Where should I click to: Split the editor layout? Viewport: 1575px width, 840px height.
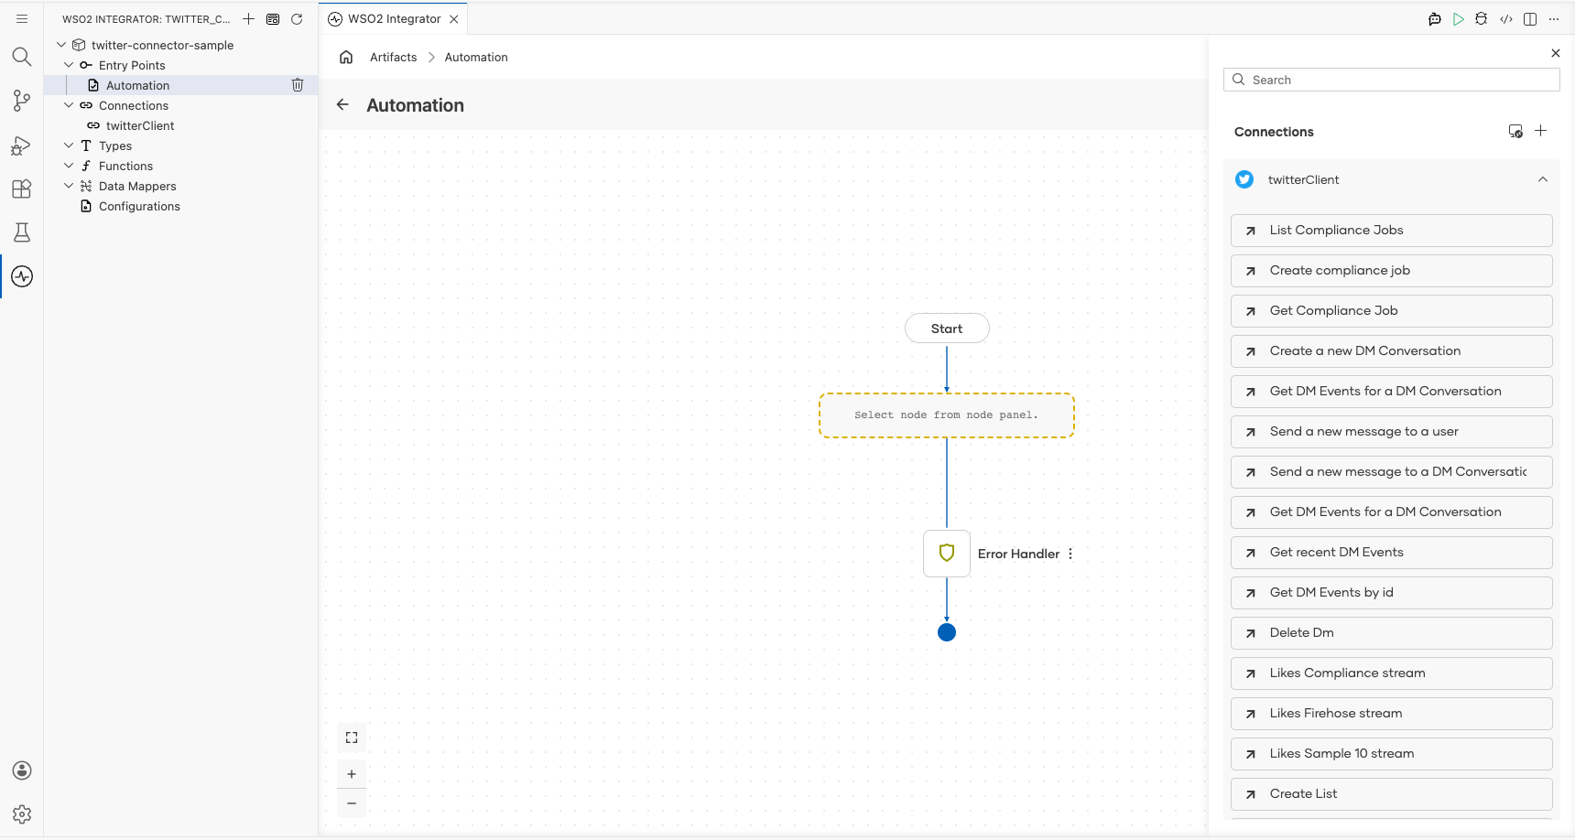[x=1530, y=18]
